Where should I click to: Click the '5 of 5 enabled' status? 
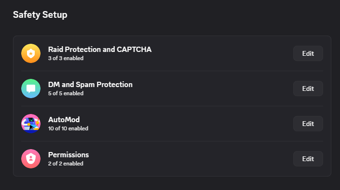[x=66, y=93]
